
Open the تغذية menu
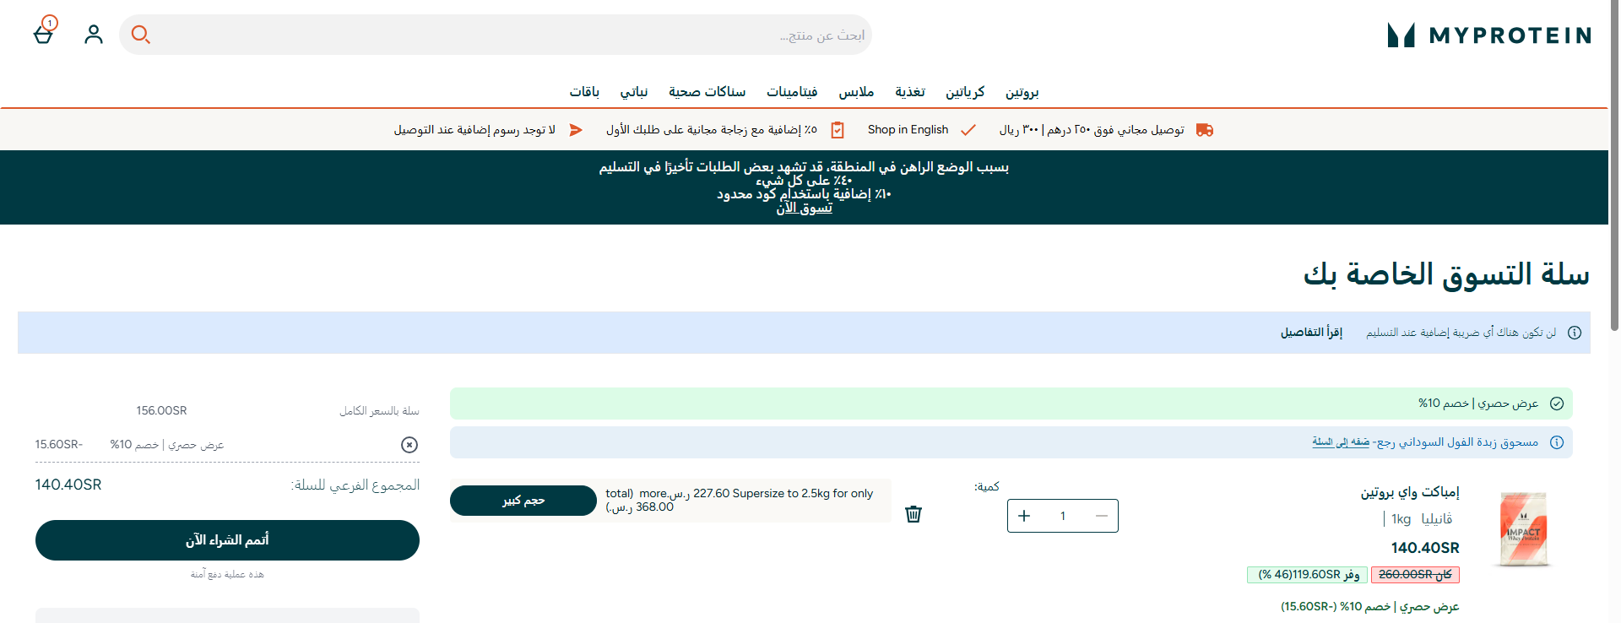pyautogui.click(x=910, y=92)
